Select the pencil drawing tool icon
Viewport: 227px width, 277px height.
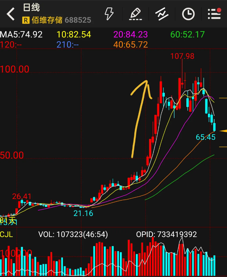[135, 14]
